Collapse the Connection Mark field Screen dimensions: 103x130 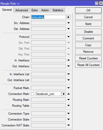68,94
